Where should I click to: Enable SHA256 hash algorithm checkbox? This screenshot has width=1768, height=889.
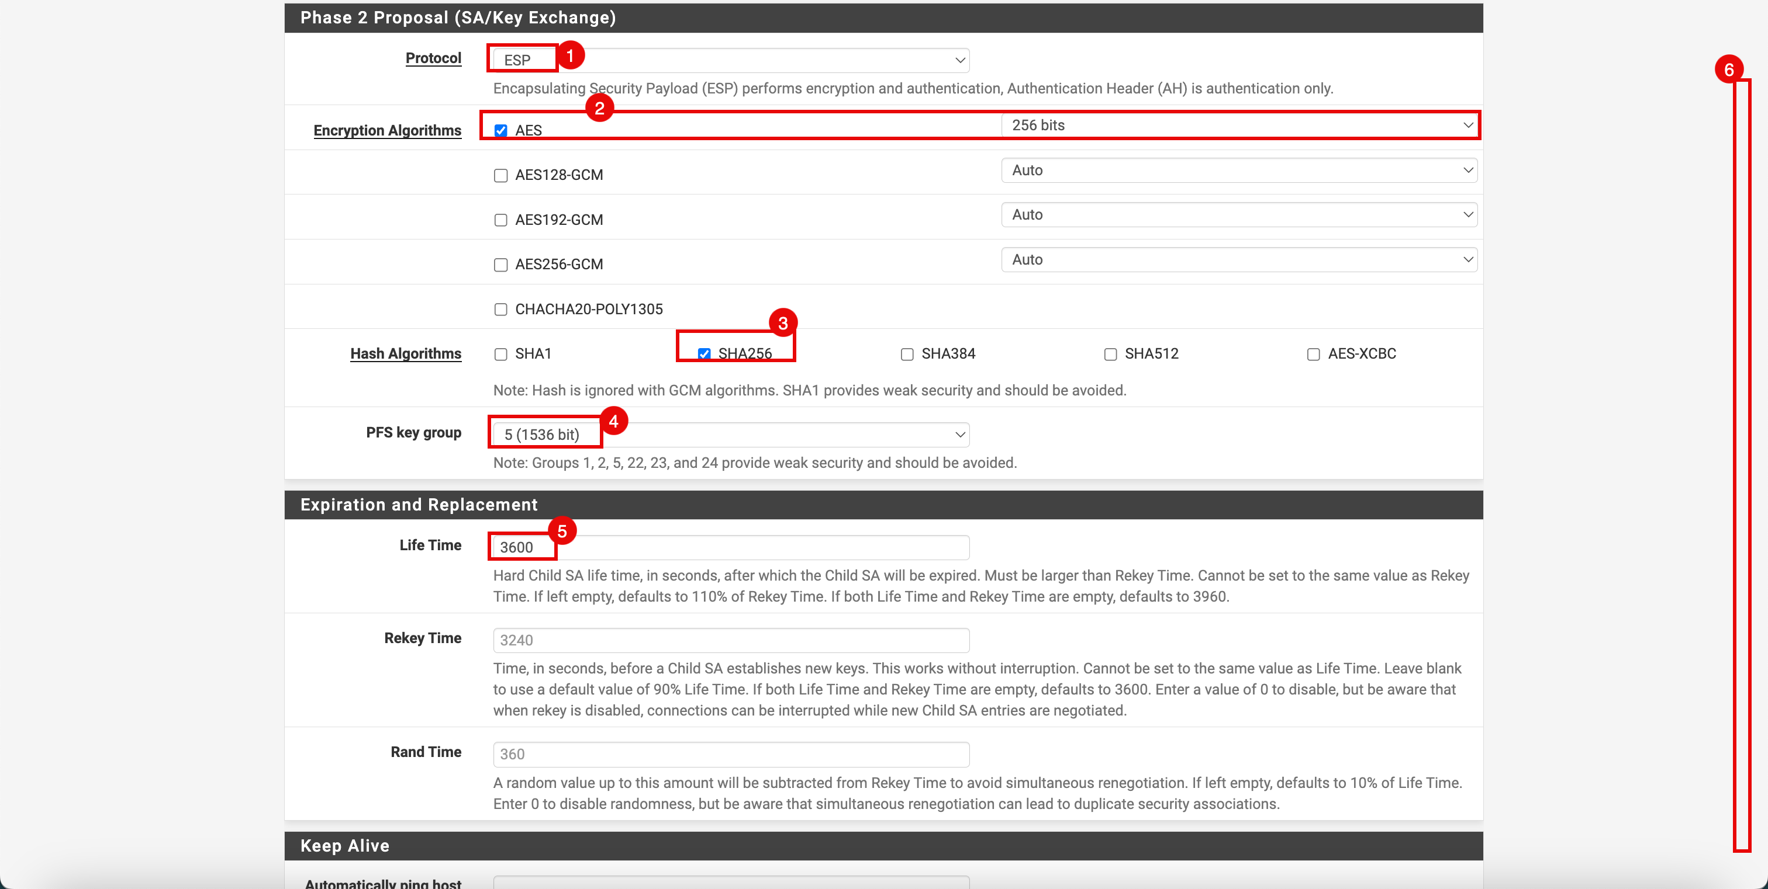[705, 353]
